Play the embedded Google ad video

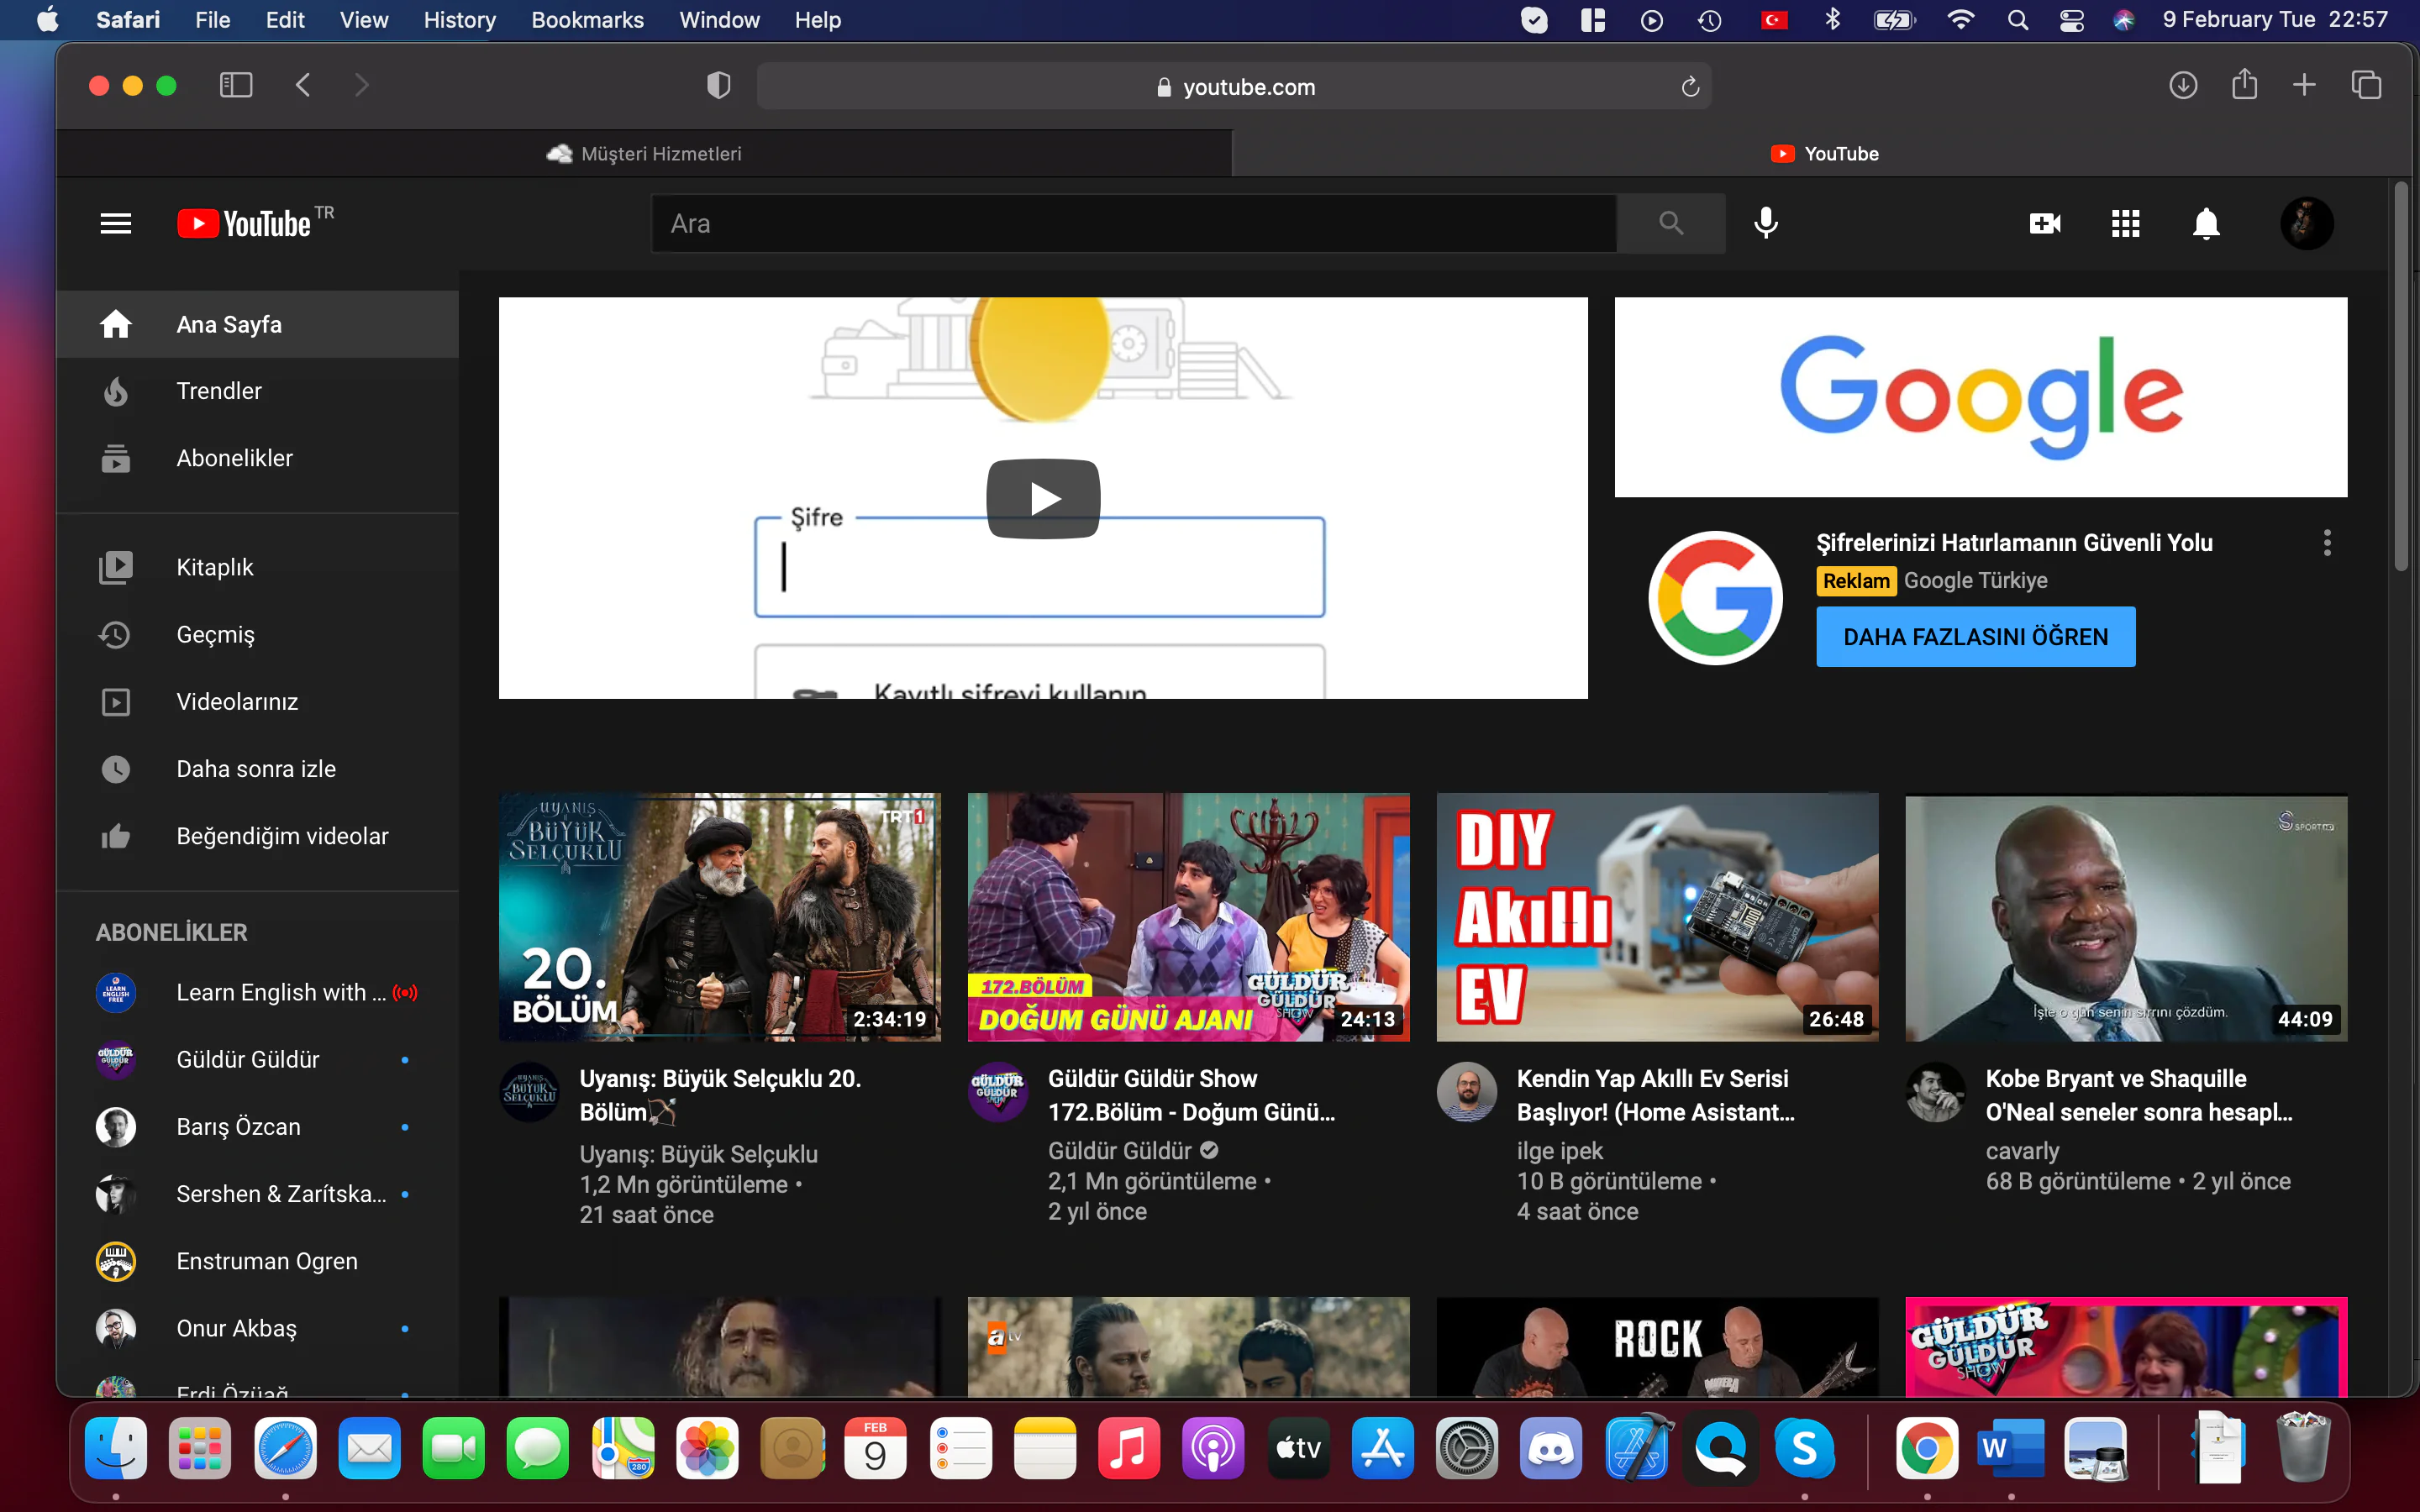coord(1042,498)
